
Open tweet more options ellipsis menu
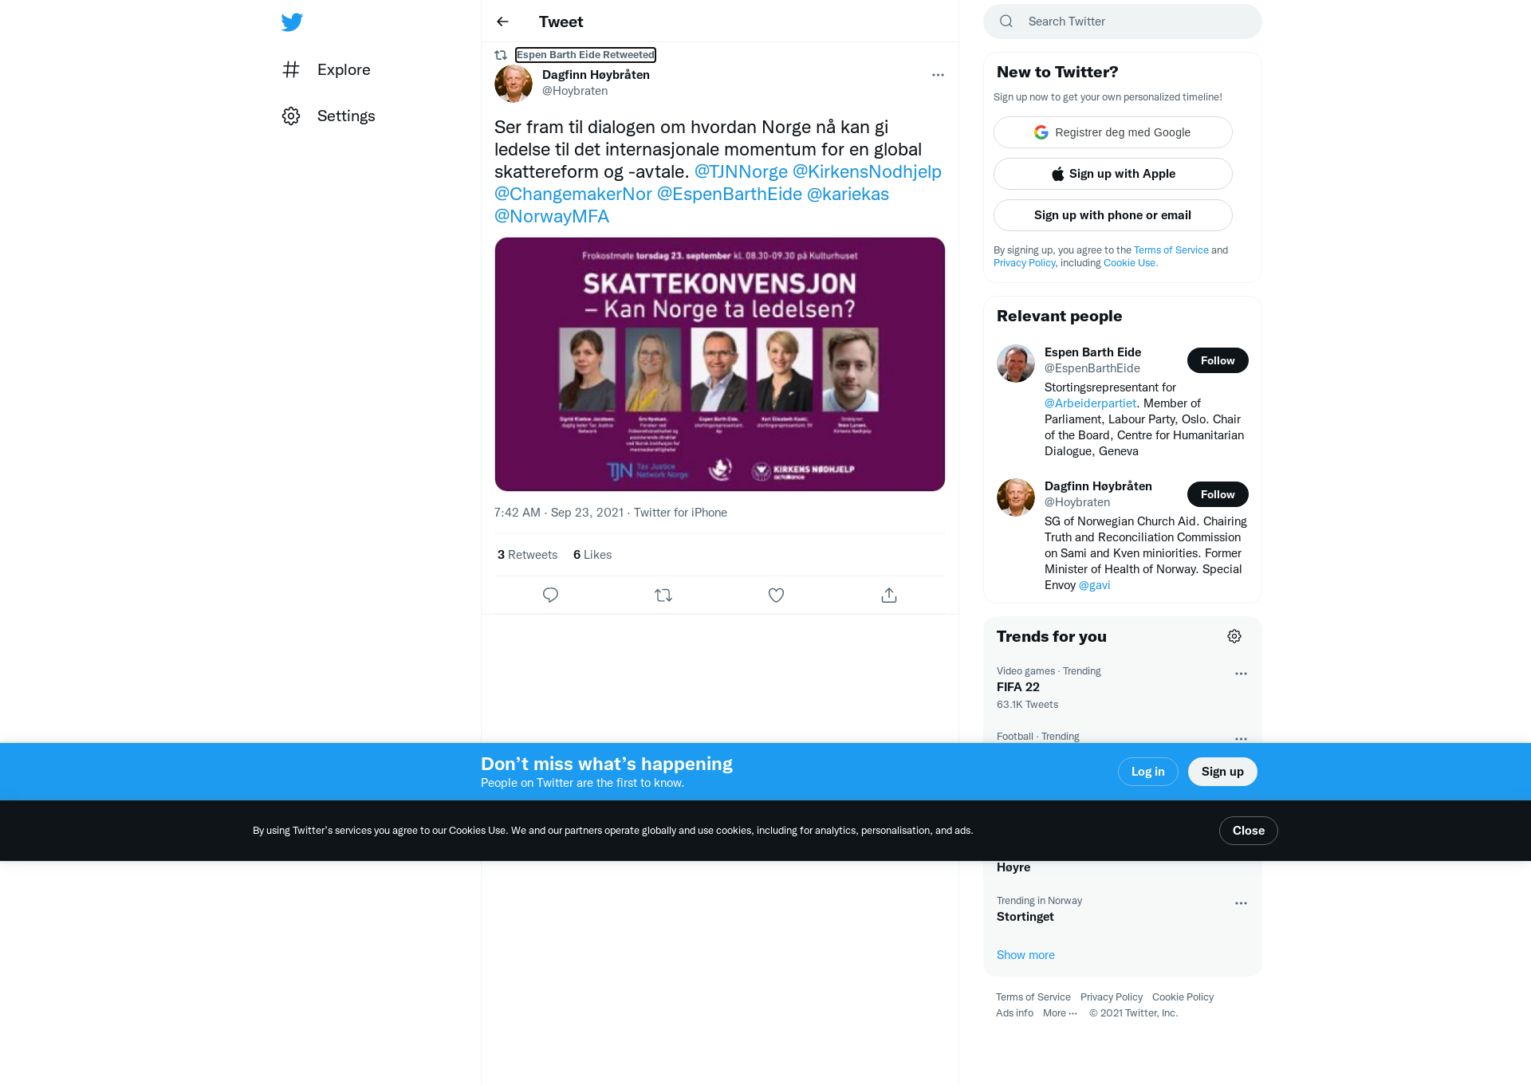point(938,75)
